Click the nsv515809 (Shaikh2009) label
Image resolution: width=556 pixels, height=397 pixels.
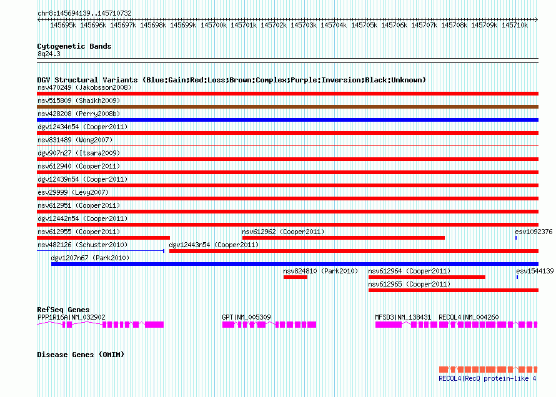(x=79, y=100)
